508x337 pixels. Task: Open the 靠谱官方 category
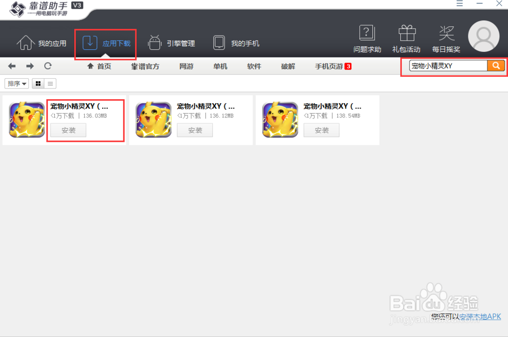[x=145, y=67]
